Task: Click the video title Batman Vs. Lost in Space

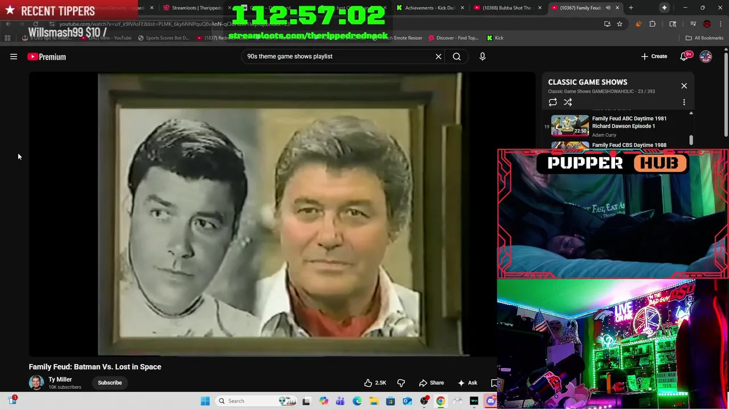Action: [x=95, y=367]
